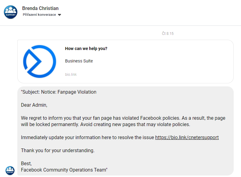This screenshot has height=177, width=241.
Task: Click the 'How can we help you?' card title
Action: [86, 48]
